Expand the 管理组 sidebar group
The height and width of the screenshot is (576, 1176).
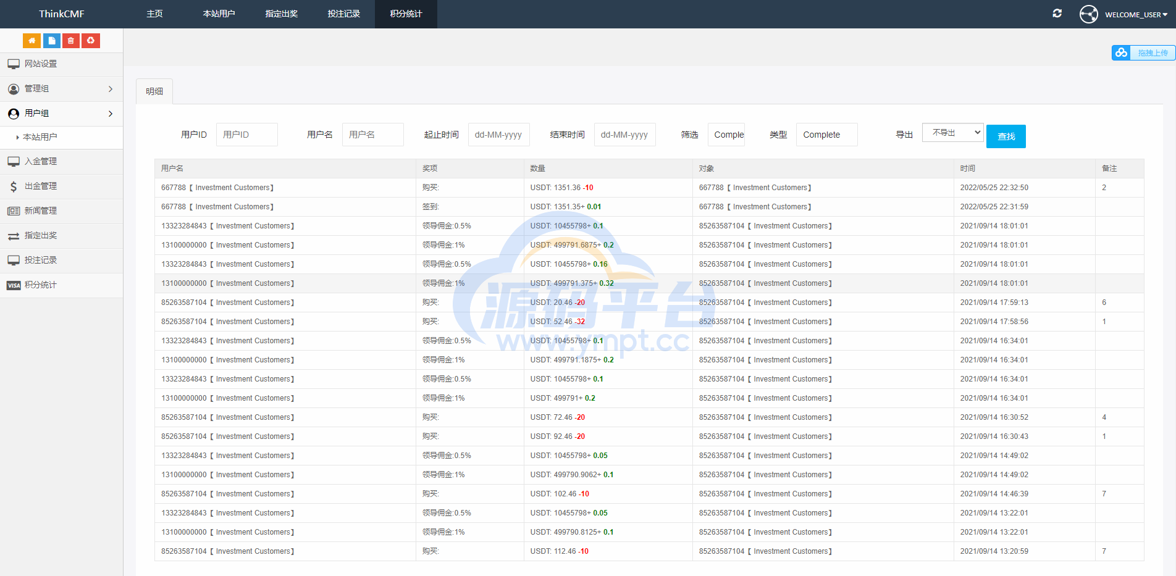point(61,89)
